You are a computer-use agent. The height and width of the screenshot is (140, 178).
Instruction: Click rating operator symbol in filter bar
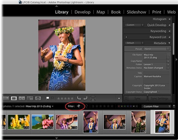coord(93,106)
